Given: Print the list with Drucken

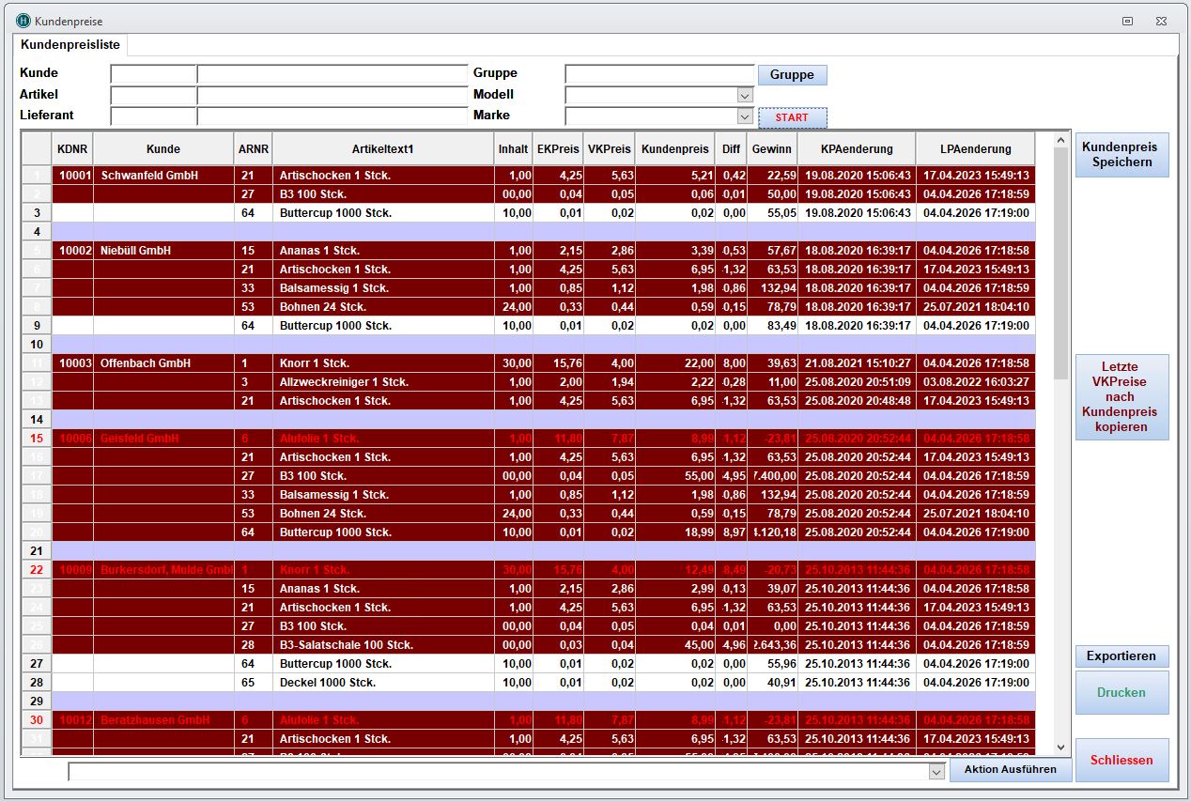Looking at the screenshot, I should coord(1121,692).
